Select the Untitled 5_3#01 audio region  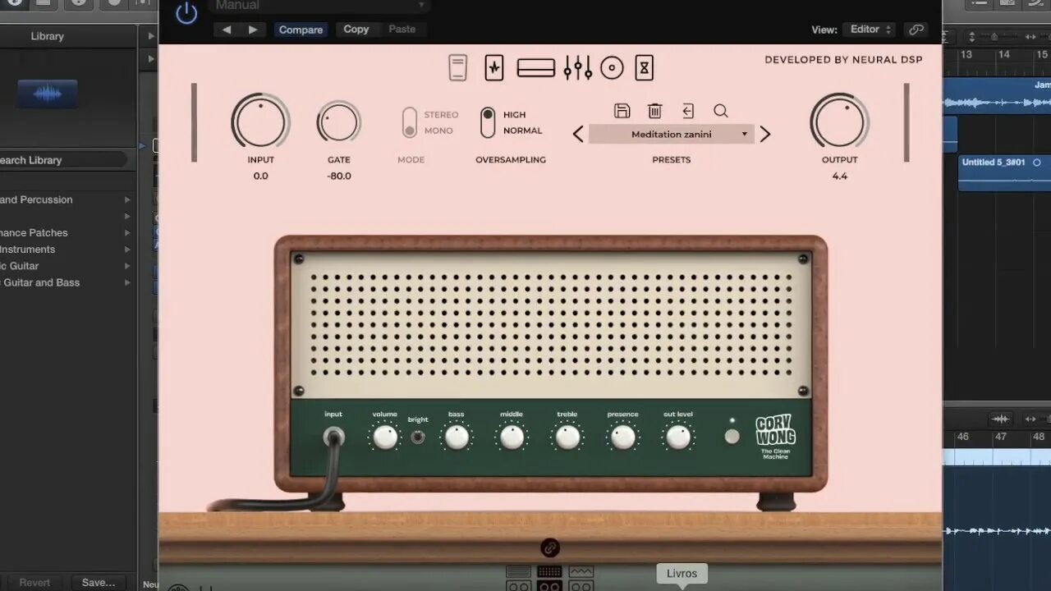coord(1004,173)
